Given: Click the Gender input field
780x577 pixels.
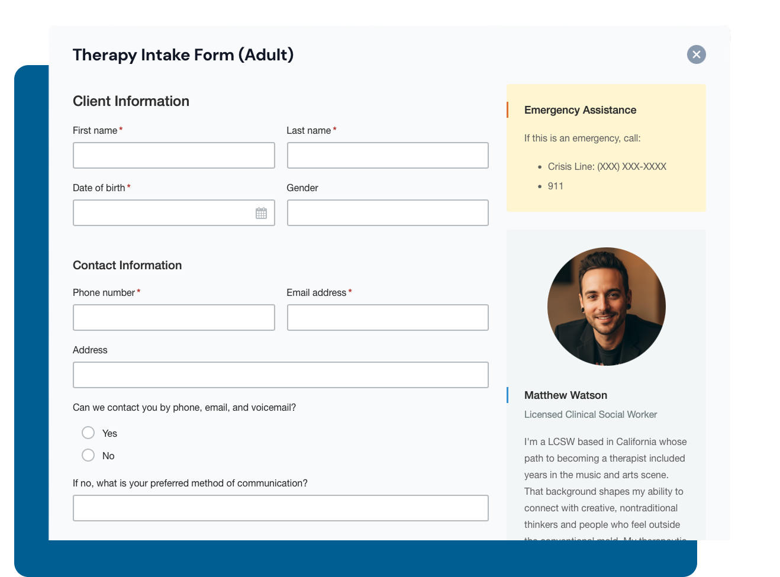Looking at the screenshot, I should (x=388, y=212).
